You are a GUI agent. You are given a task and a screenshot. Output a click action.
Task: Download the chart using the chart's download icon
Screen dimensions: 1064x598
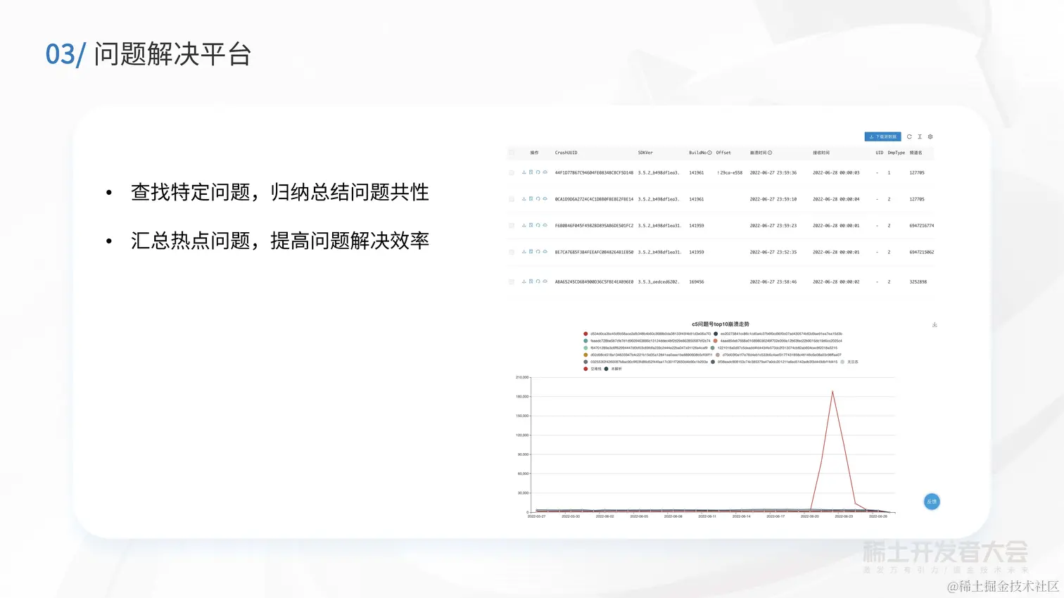pyautogui.click(x=935, y=325)
